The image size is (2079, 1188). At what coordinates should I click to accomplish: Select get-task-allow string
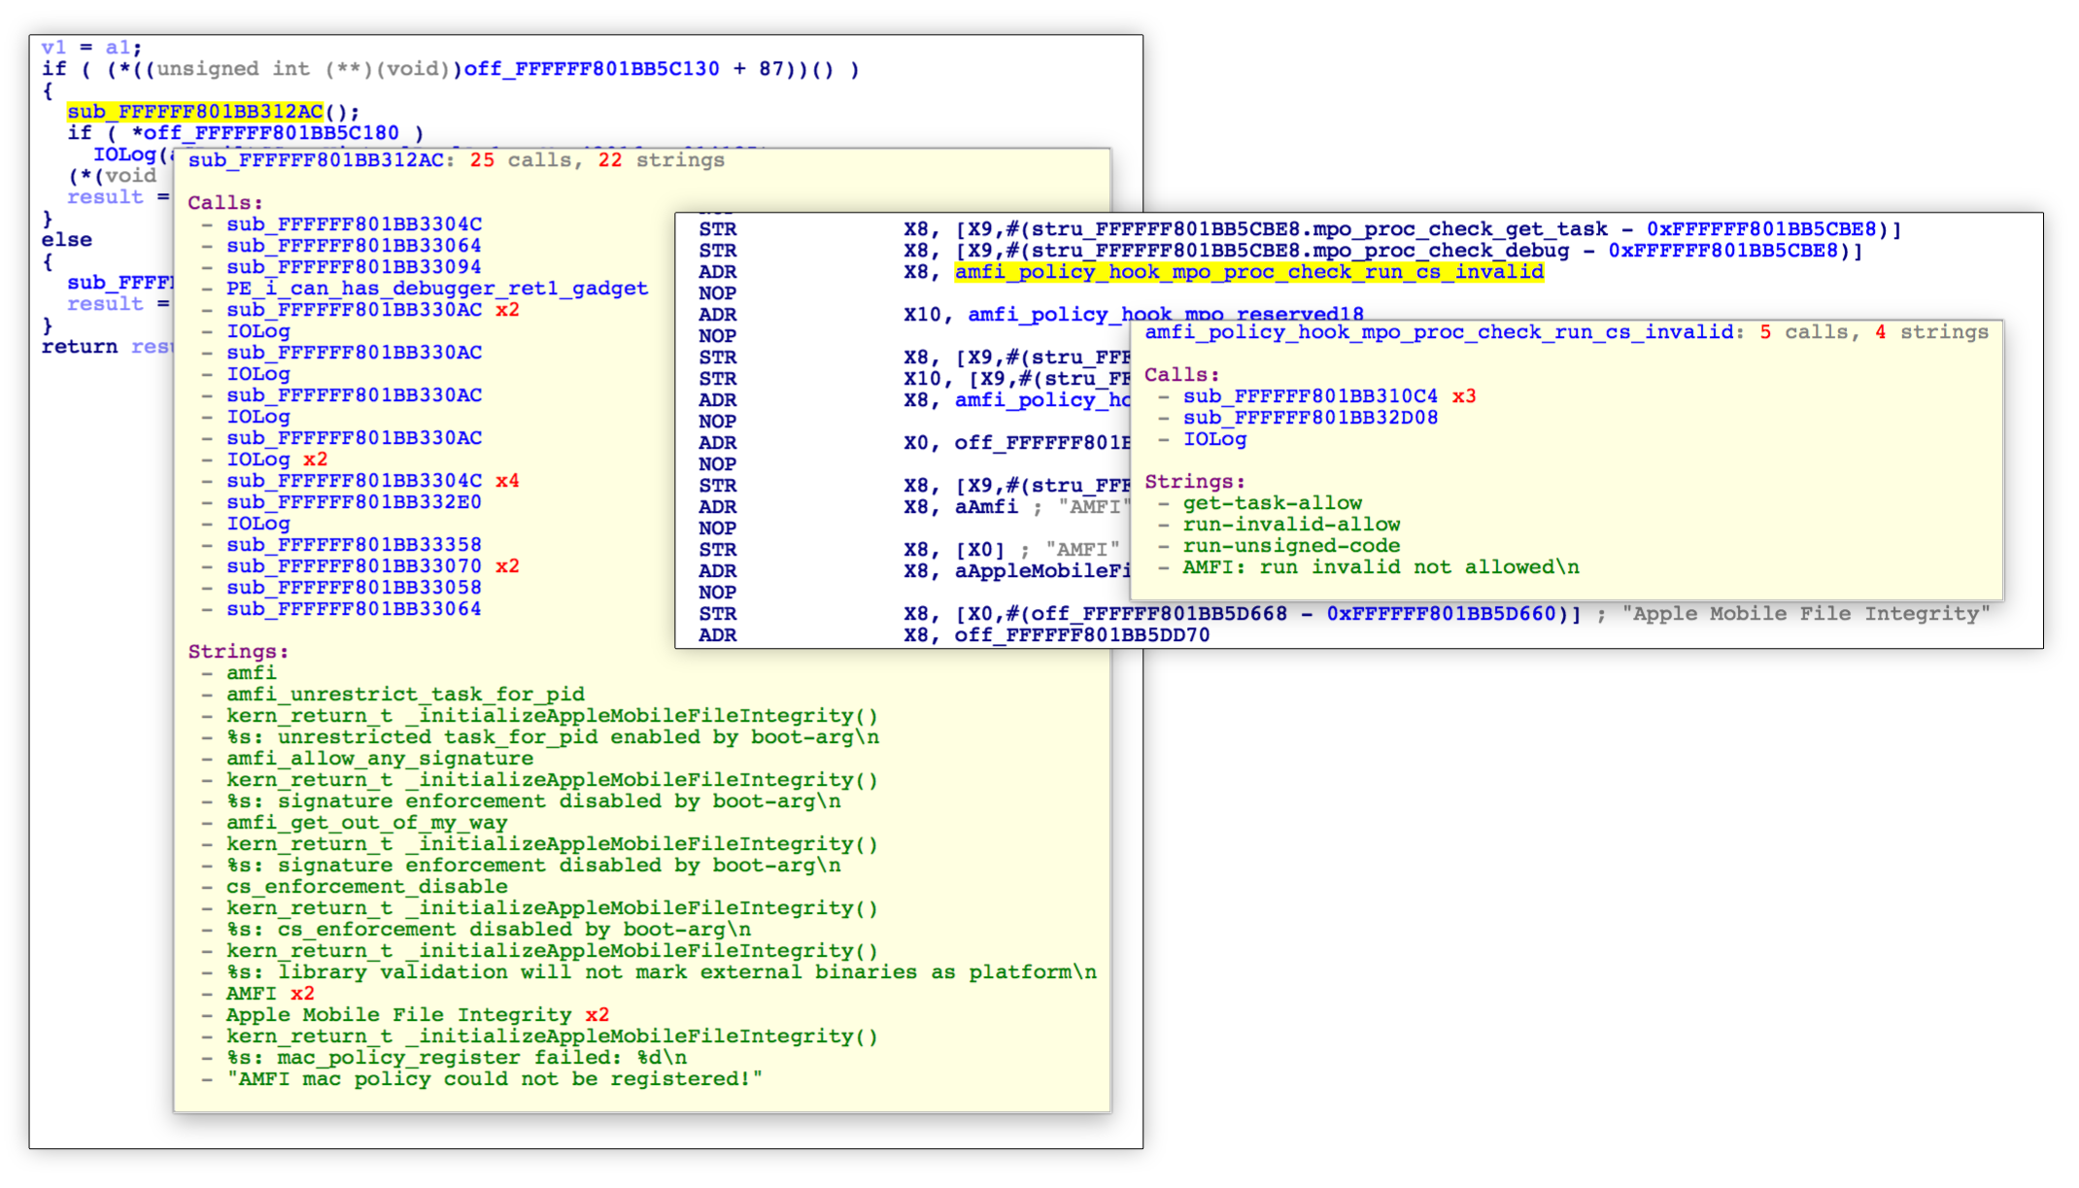tap(1272, 503)
